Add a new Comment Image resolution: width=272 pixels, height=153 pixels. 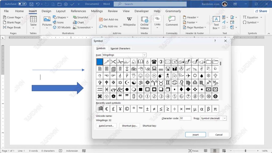(x=172, y=22)
